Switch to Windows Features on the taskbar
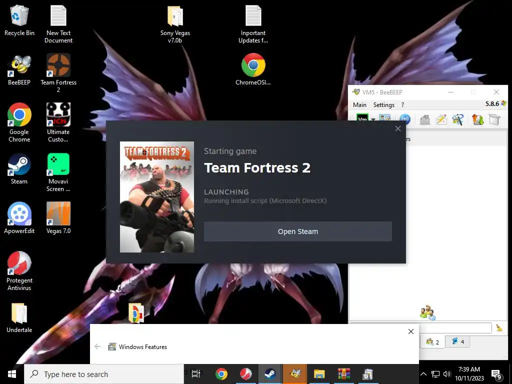The width and height of the screenshot is (512, 384). click(368, 374)
